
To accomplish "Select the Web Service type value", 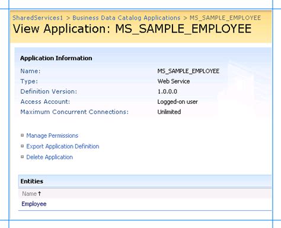I will pyautogui.click(x=174, y=81).
